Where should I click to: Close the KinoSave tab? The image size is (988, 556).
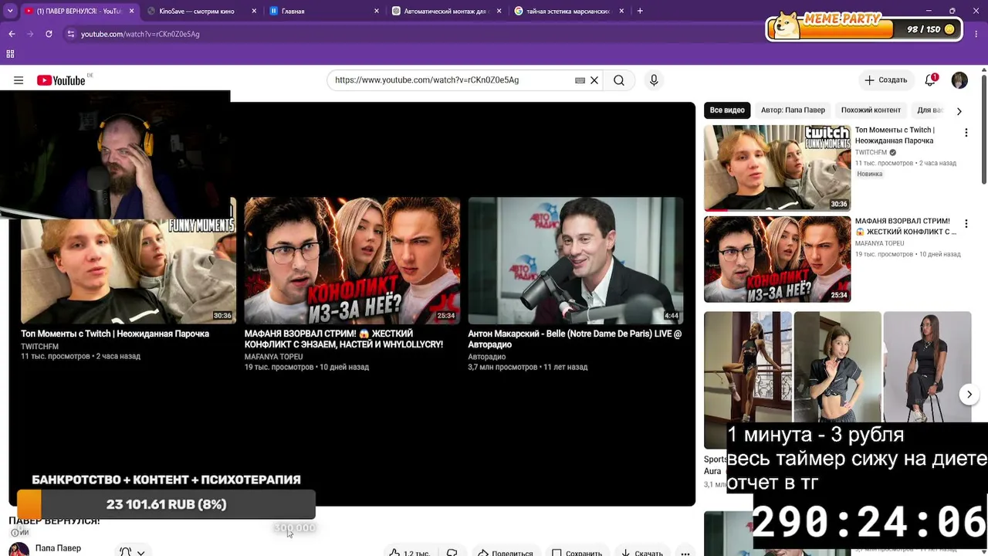[254, 11]
